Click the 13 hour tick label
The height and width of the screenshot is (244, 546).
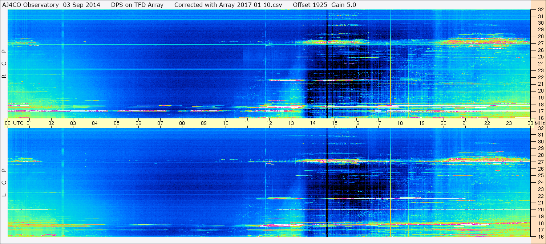point(291,123)
